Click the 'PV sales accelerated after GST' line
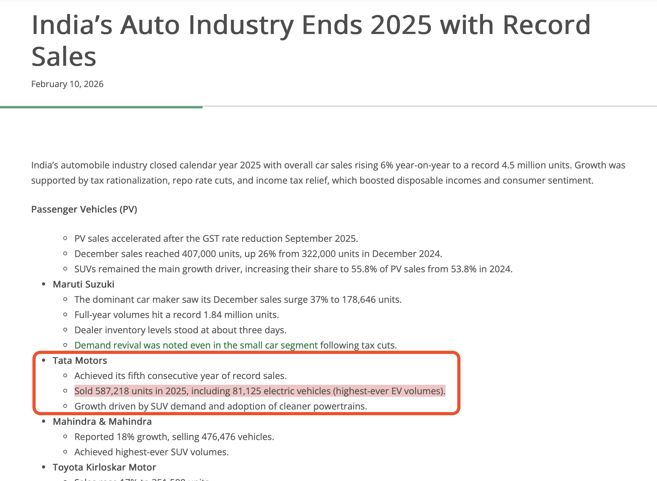Viewport: 657px width, 481px height. pyautogui.click(x=216, y=239)
